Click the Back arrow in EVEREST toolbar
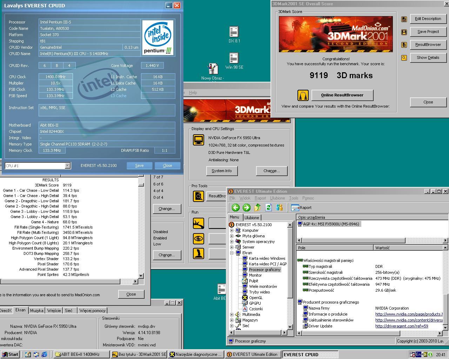Viewport: 449px width, 359px height. (235, 207)
